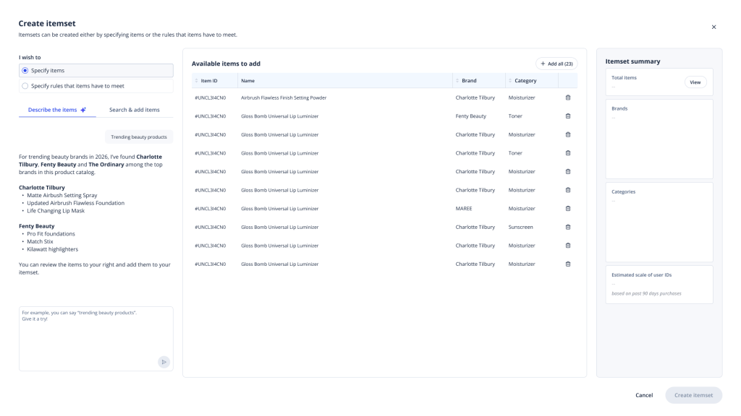Cancel itemset creation
The width and height of the screenshot is (741, 416).
643,395
